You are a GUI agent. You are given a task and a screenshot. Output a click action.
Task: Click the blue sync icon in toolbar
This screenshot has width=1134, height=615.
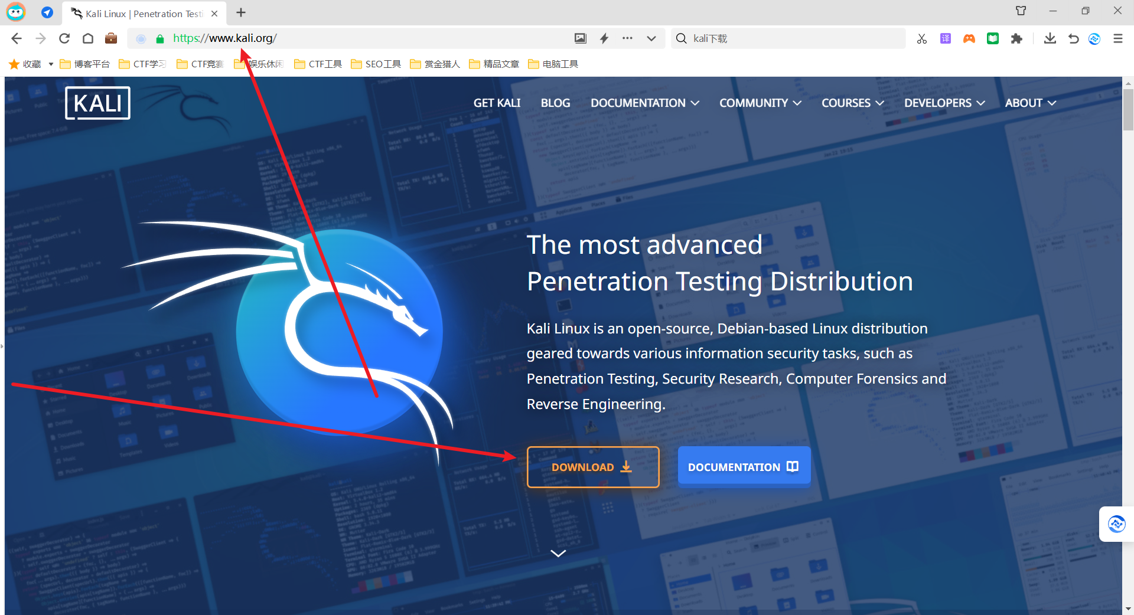click(1094, 39)
